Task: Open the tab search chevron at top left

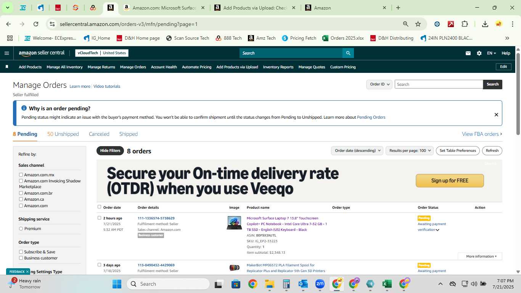Action: pyautogui.click(x=7, y=8)
